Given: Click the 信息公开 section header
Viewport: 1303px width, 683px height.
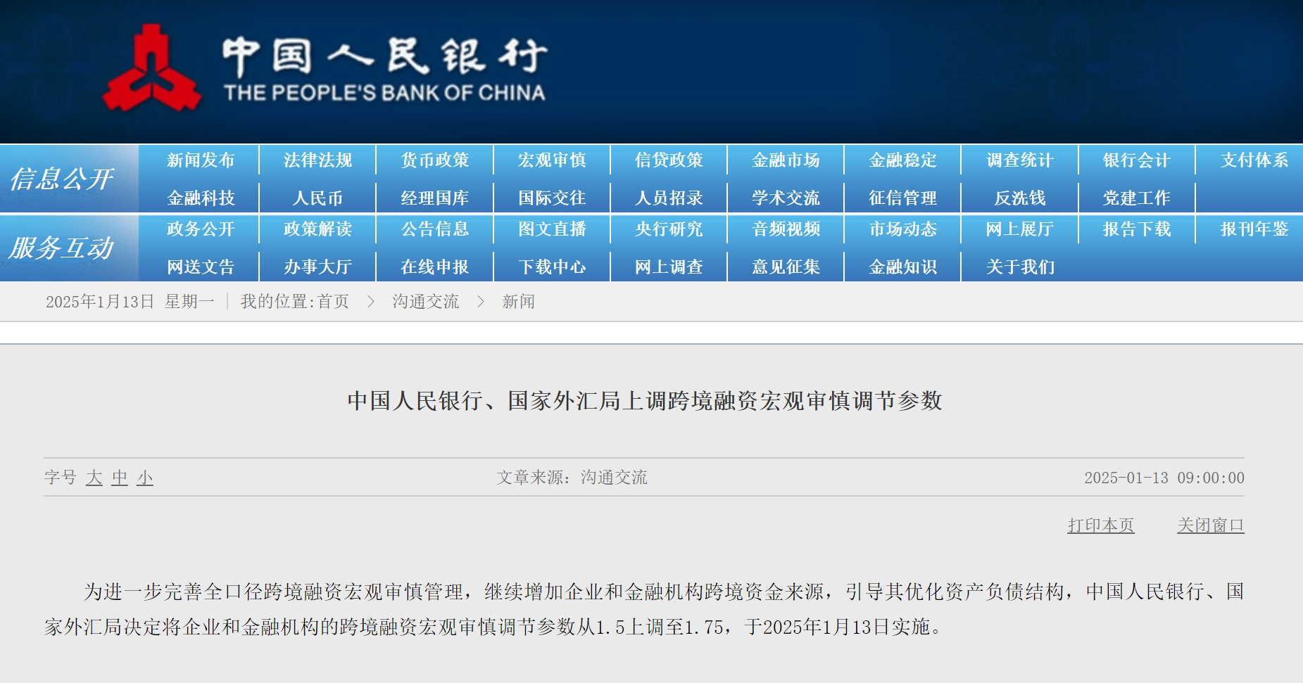Looking at the screenshot, I should 62,179.
